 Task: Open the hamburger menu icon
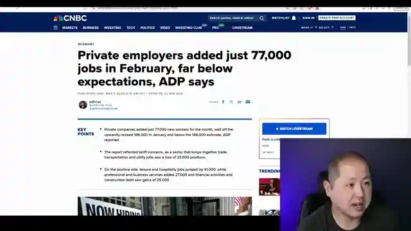[55, 28]
